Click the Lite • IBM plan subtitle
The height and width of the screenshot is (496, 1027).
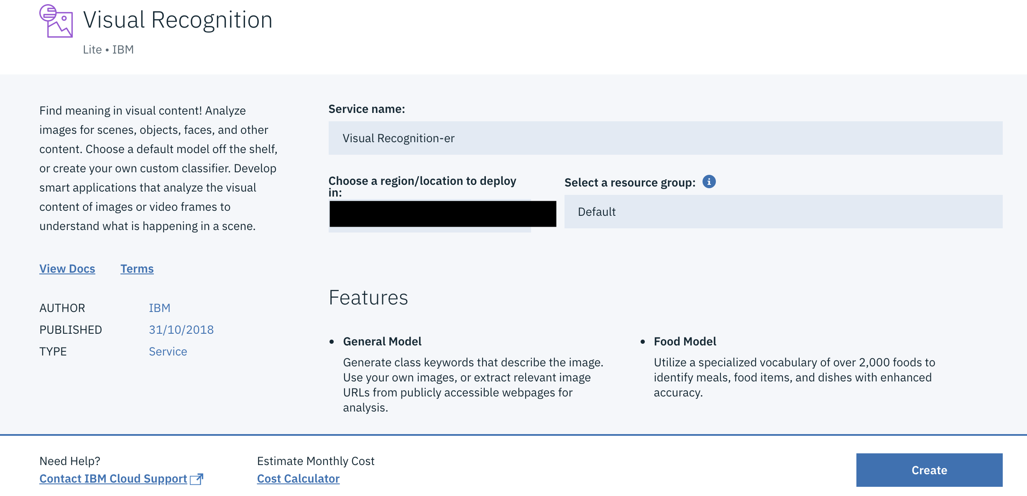(x=108, y=49)
